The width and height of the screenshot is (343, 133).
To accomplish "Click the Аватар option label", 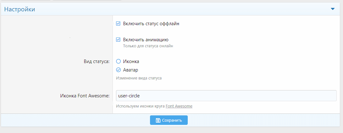I will [131, 70].
